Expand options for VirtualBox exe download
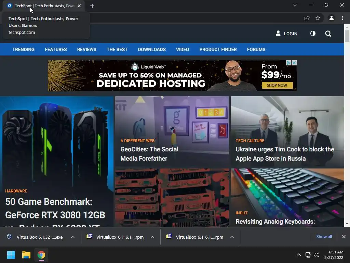Image resolution: width=350 pixels, height=263 pixels. click(73, 237)
